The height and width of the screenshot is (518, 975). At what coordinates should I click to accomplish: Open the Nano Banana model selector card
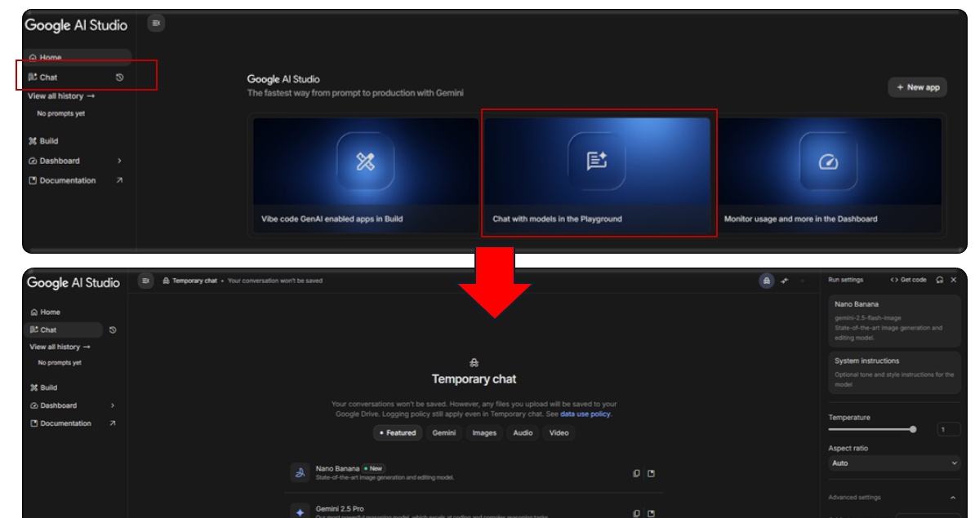coord(895,321)
